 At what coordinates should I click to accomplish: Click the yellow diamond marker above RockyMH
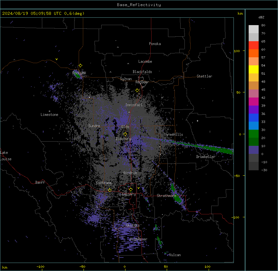(x=81, y=66)
